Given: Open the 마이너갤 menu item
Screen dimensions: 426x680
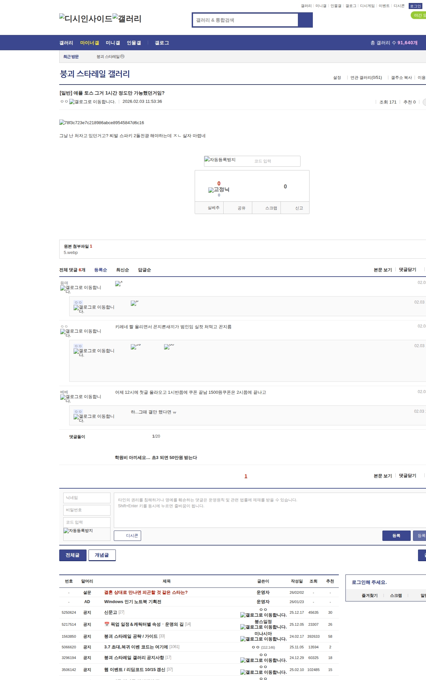Looking at the screenshot, I should tap(90, 43).
